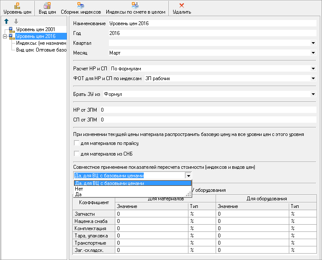Click Индексы по смете в целом icon
Viewport: 322px width, 260px height.
coord(135,6)
